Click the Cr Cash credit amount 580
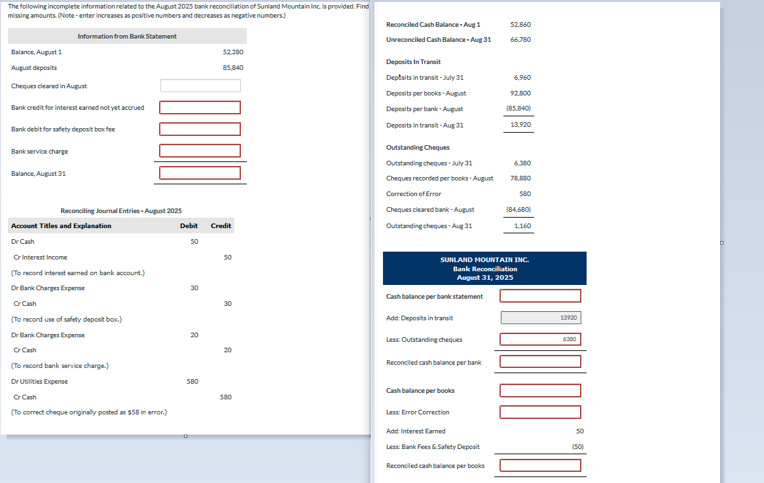The image size is (764, 483). 226,397
